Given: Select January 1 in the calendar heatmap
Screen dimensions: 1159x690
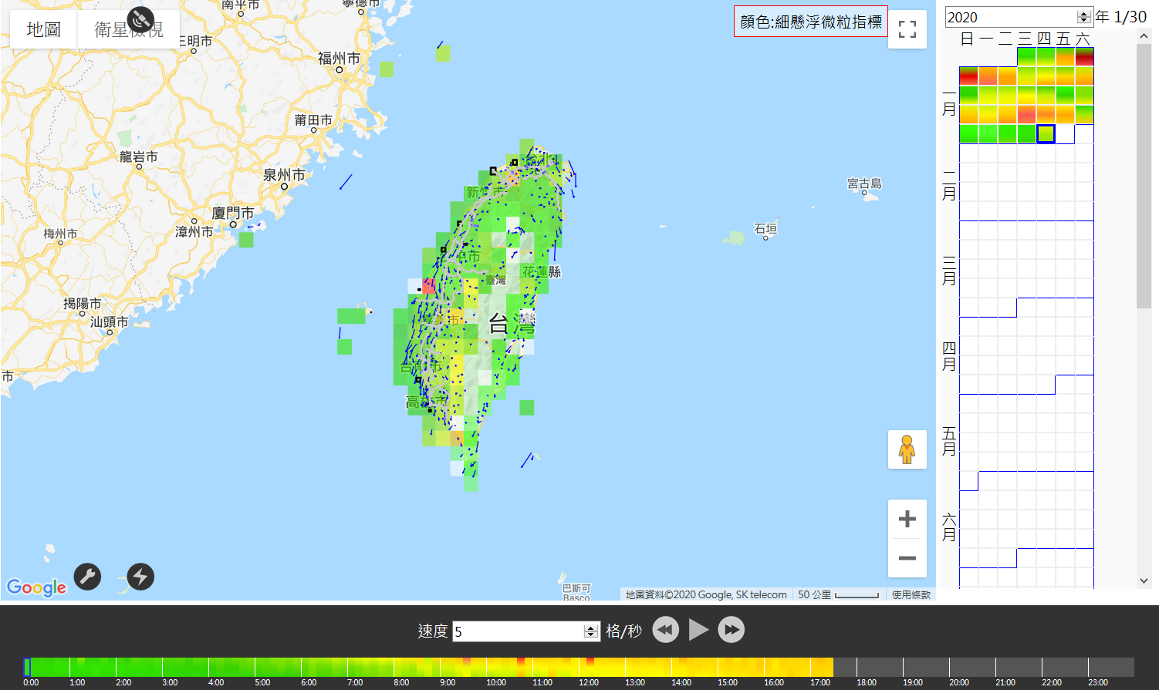Looking at the screenshot, I should 1026,56.
